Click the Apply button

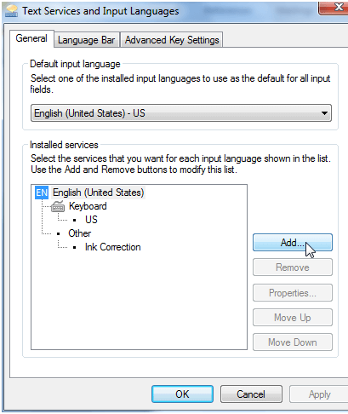pos(319,394)
